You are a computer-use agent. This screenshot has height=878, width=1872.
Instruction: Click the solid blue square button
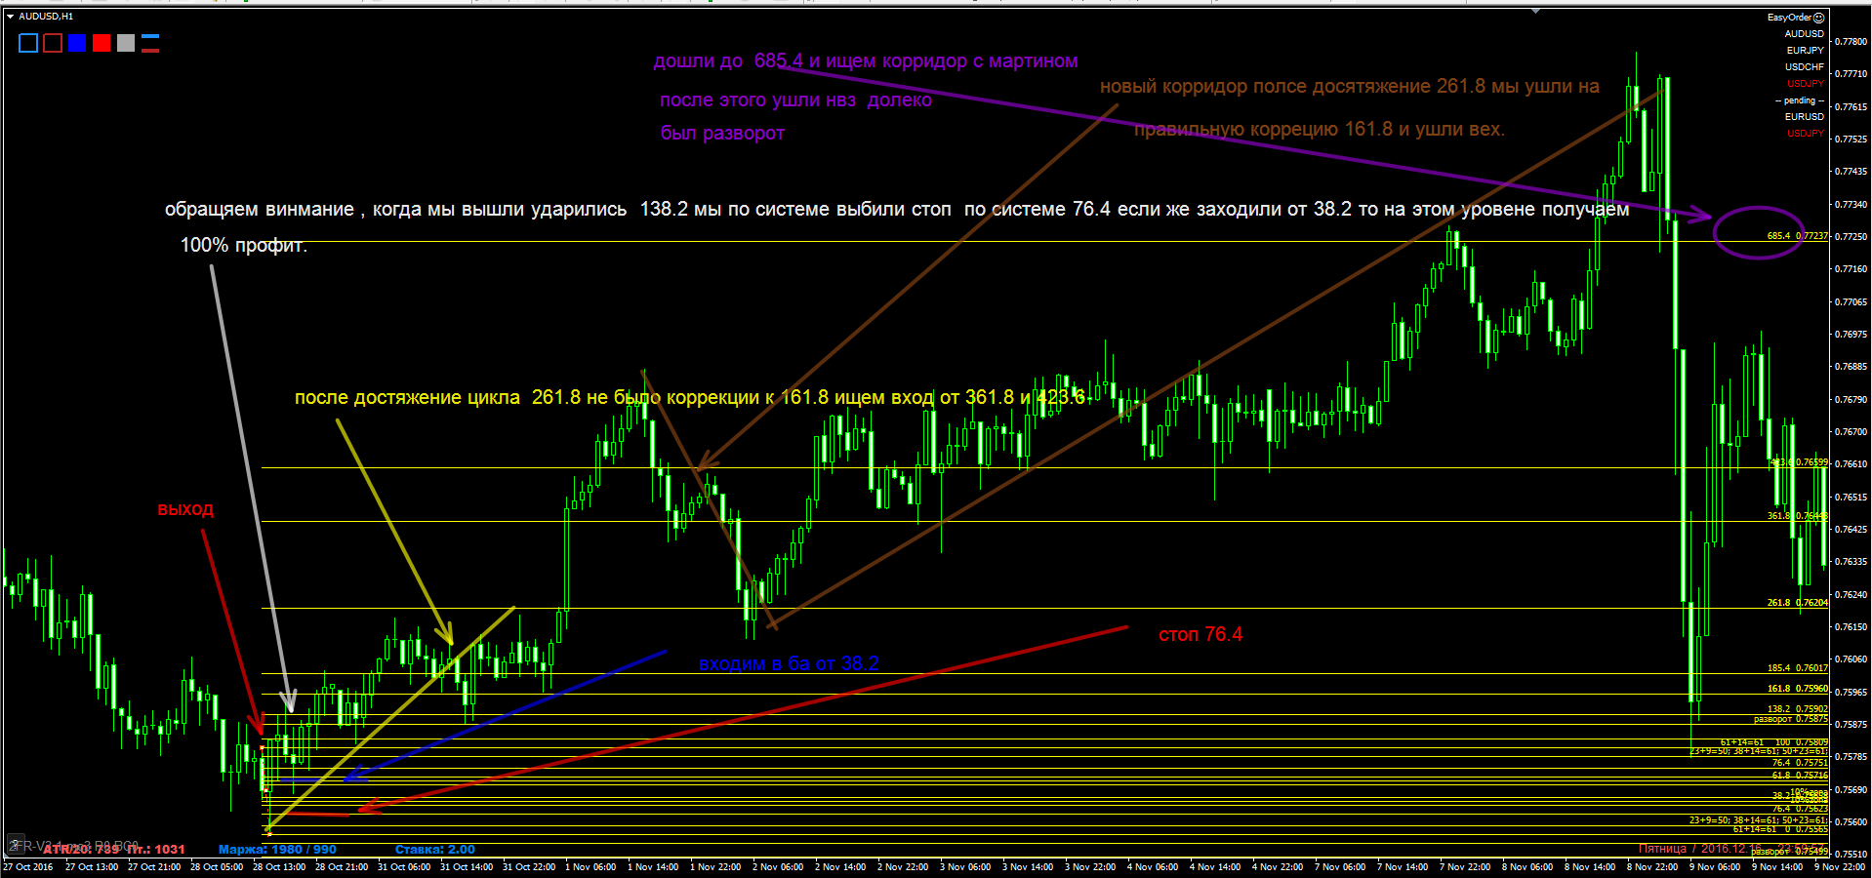[77, 43]
